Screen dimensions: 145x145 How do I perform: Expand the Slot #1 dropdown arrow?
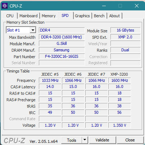point(33,30)
